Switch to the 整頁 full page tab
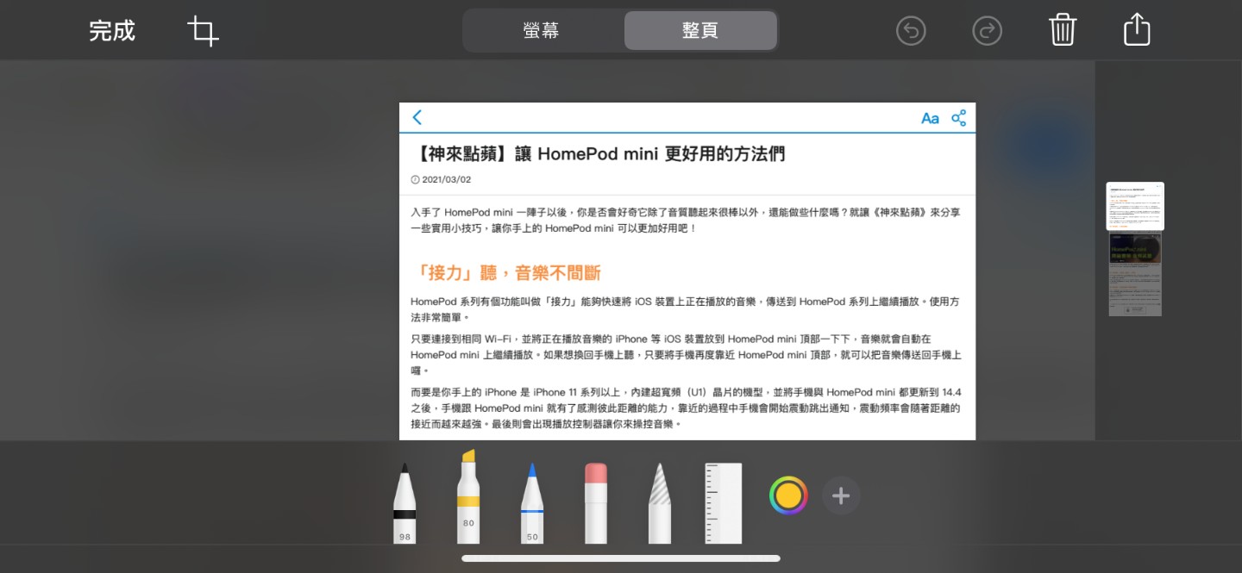This screenshot has height=573, width=1242. click(x=699, y=31)
